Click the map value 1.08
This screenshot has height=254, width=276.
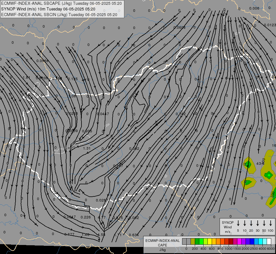(x=72, y=96)
